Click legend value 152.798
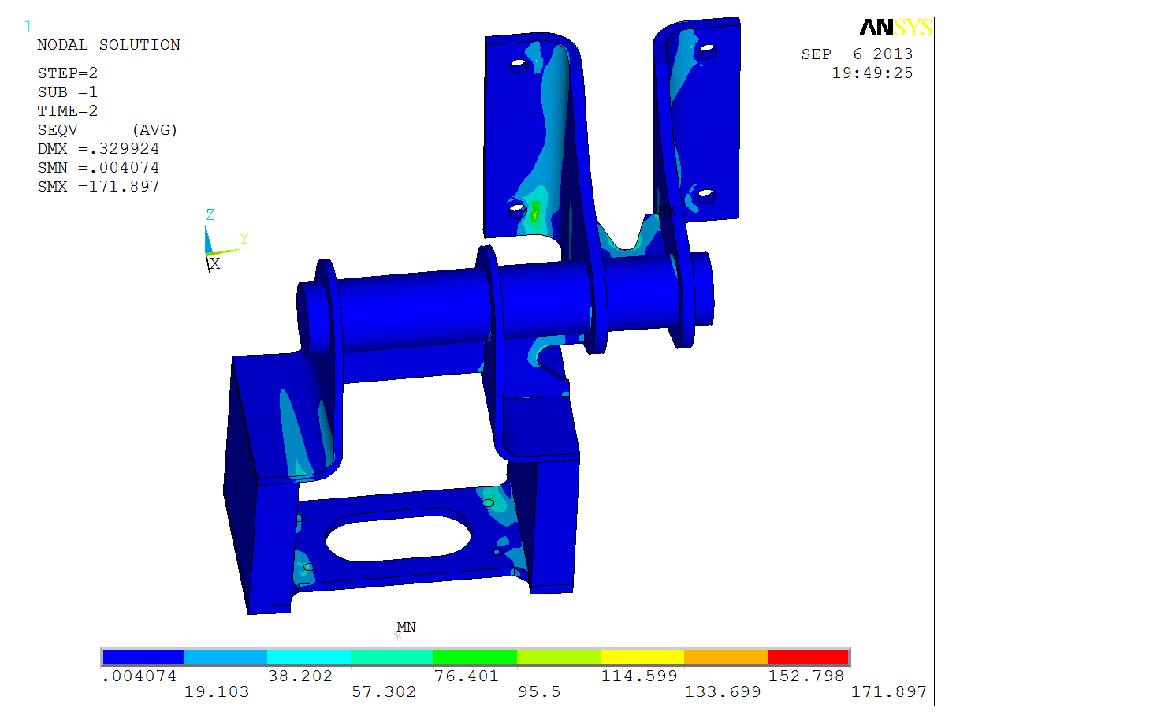 click(806, 676)
